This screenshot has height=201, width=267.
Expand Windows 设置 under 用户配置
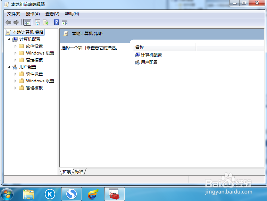coord(15,81)
